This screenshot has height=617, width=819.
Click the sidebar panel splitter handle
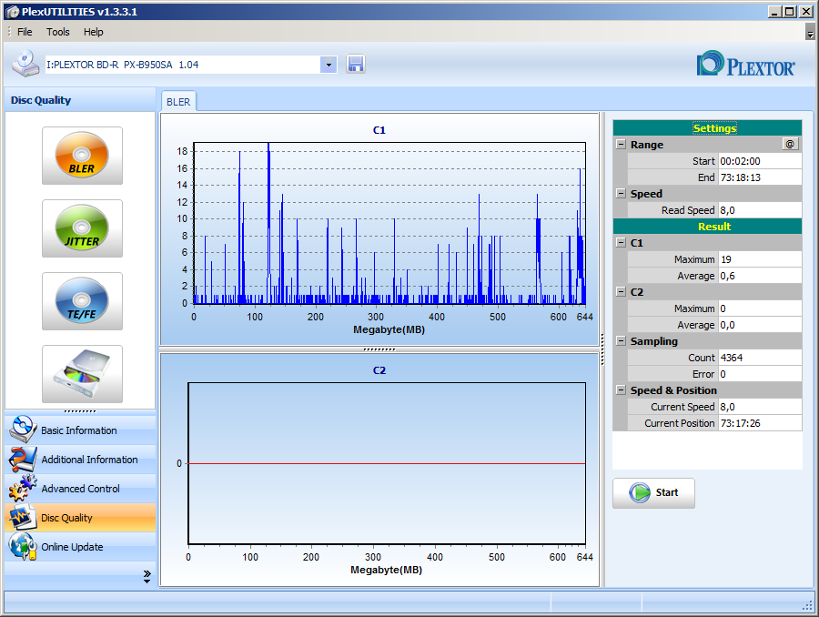click(x=80, y=411)
